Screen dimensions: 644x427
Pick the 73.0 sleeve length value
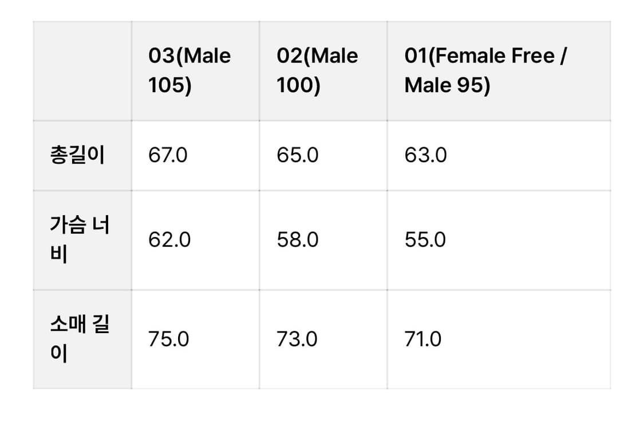pos(297,339)
